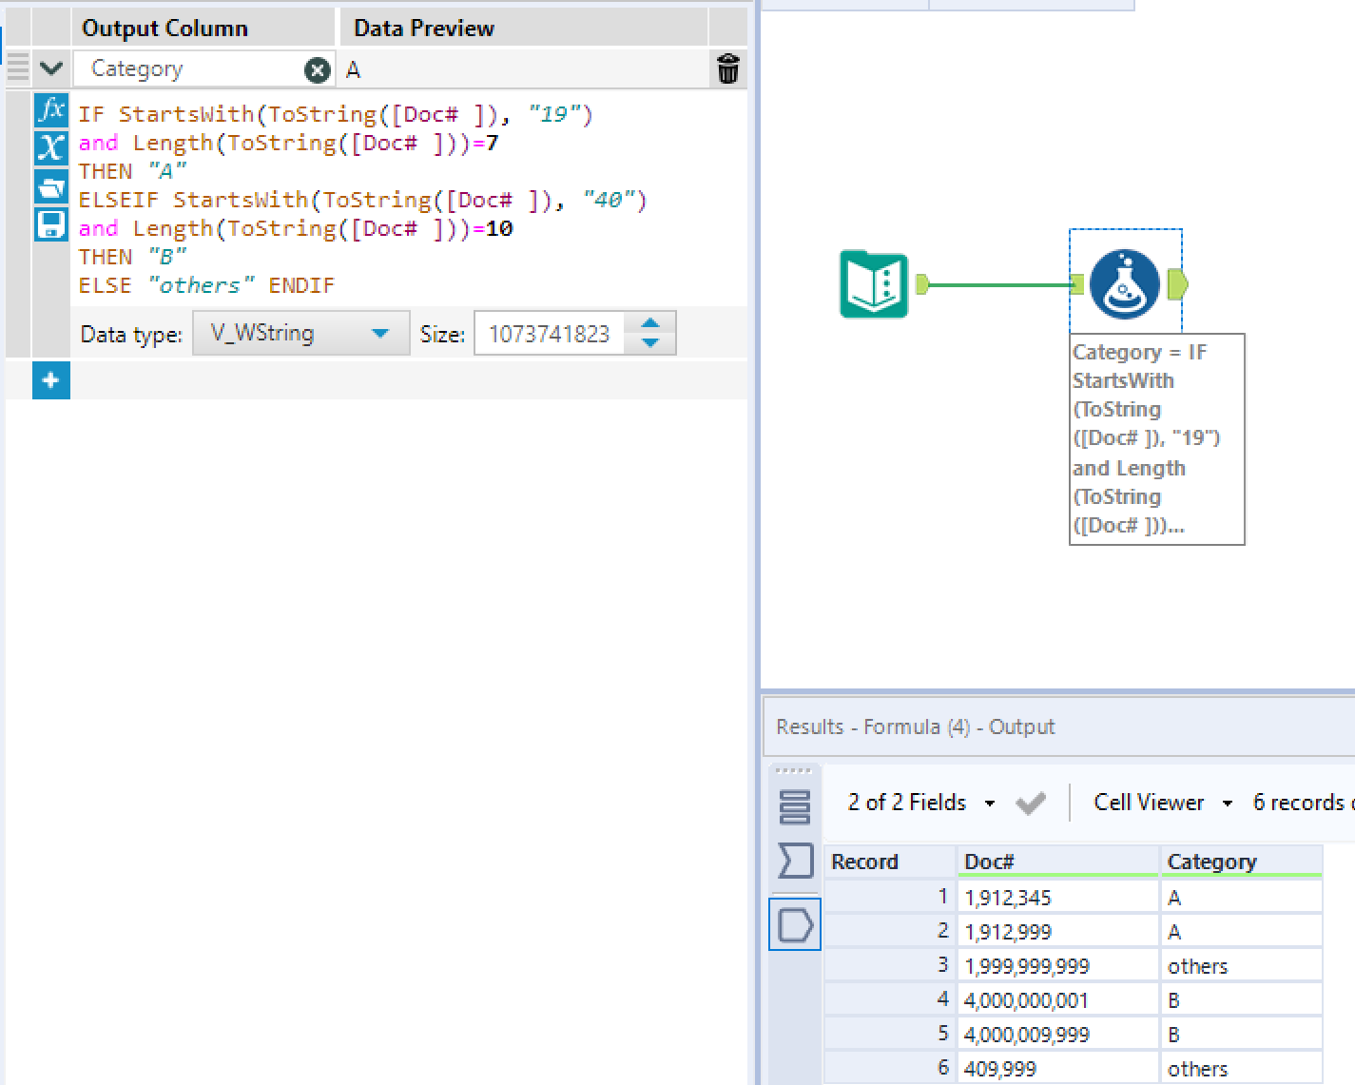This screenshot has width=1355, height=1085.
Task: Clear the Category output column name
Action: 317,68
